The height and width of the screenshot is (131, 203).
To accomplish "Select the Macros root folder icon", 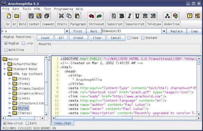I will (5, 59).
